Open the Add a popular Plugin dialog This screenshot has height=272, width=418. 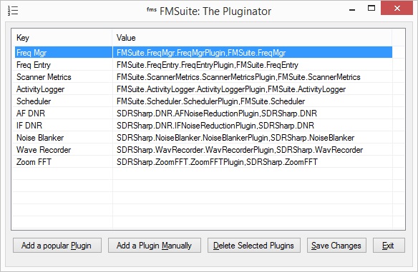[57, 245]
